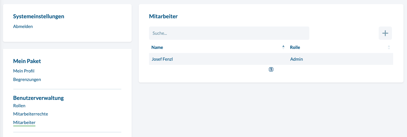Open the Mitarbeiterrechte menu entry
Screen dimensions: 407x137
(x=31, y=114)
